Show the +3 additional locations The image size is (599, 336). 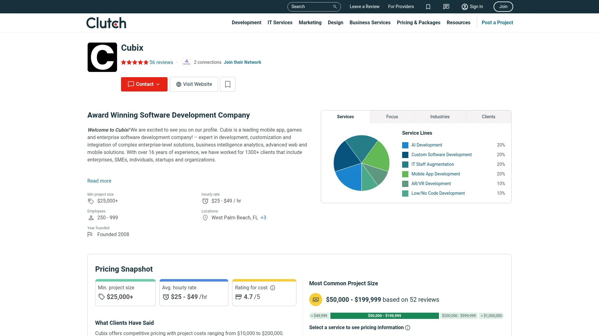point(263,218)
